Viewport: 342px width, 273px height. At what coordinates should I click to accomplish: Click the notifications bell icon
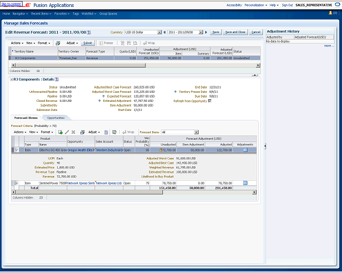coord(330,13)
